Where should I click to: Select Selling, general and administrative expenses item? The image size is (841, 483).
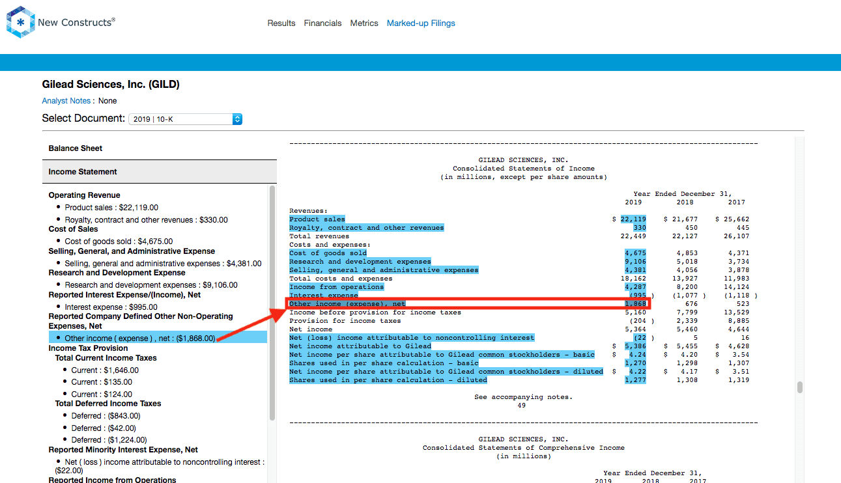pyautogui.click(x=163, y=264)
